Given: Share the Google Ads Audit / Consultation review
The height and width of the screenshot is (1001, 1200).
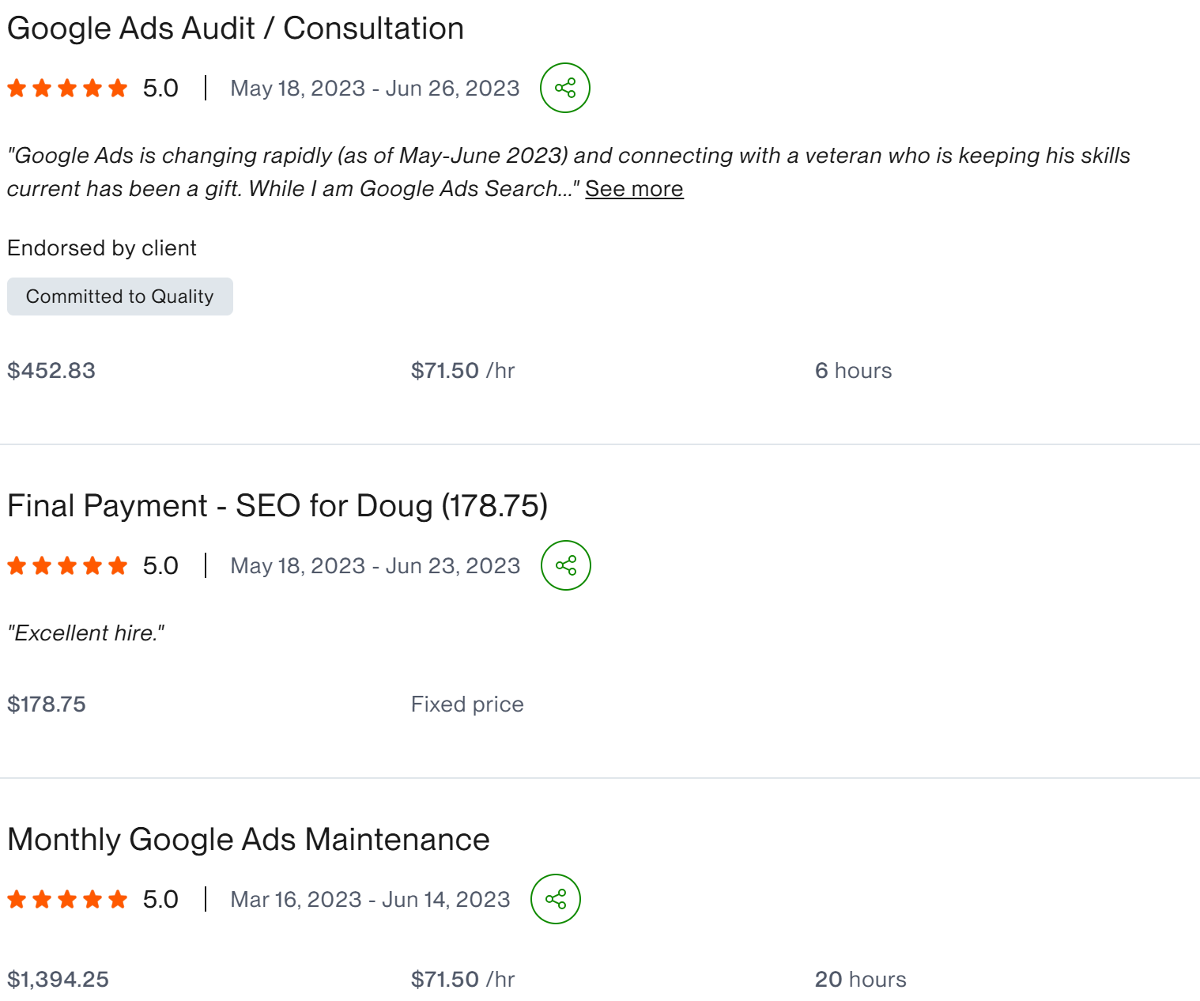Looking at the screenshot, I should coord(565,88).
